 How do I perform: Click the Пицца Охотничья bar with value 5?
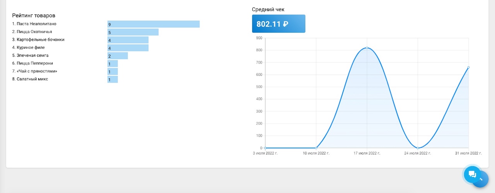(x=133, y=32)
